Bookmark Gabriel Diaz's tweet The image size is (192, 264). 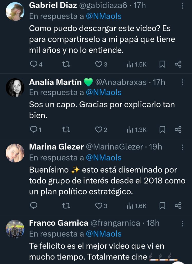coord(162,64)
